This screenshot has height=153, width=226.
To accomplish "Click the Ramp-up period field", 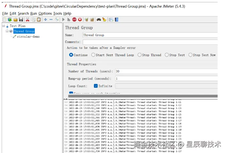I will point(166,78).
